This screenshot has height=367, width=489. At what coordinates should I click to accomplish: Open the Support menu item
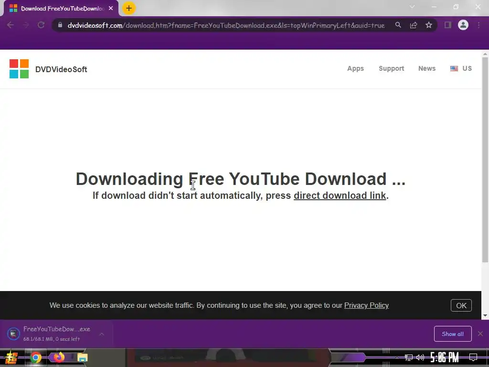[392, 69]
